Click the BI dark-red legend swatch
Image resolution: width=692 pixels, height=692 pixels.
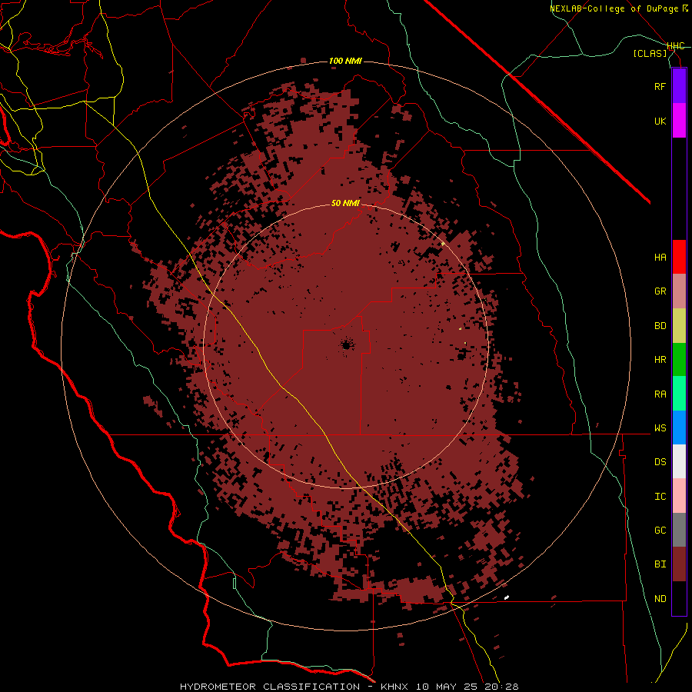[x=679, y=564]
